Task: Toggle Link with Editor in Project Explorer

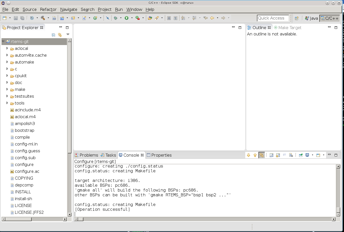Action: coord(60,35)
